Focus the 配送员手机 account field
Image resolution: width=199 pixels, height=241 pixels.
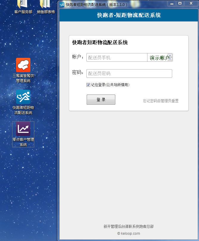pos(117,58)
